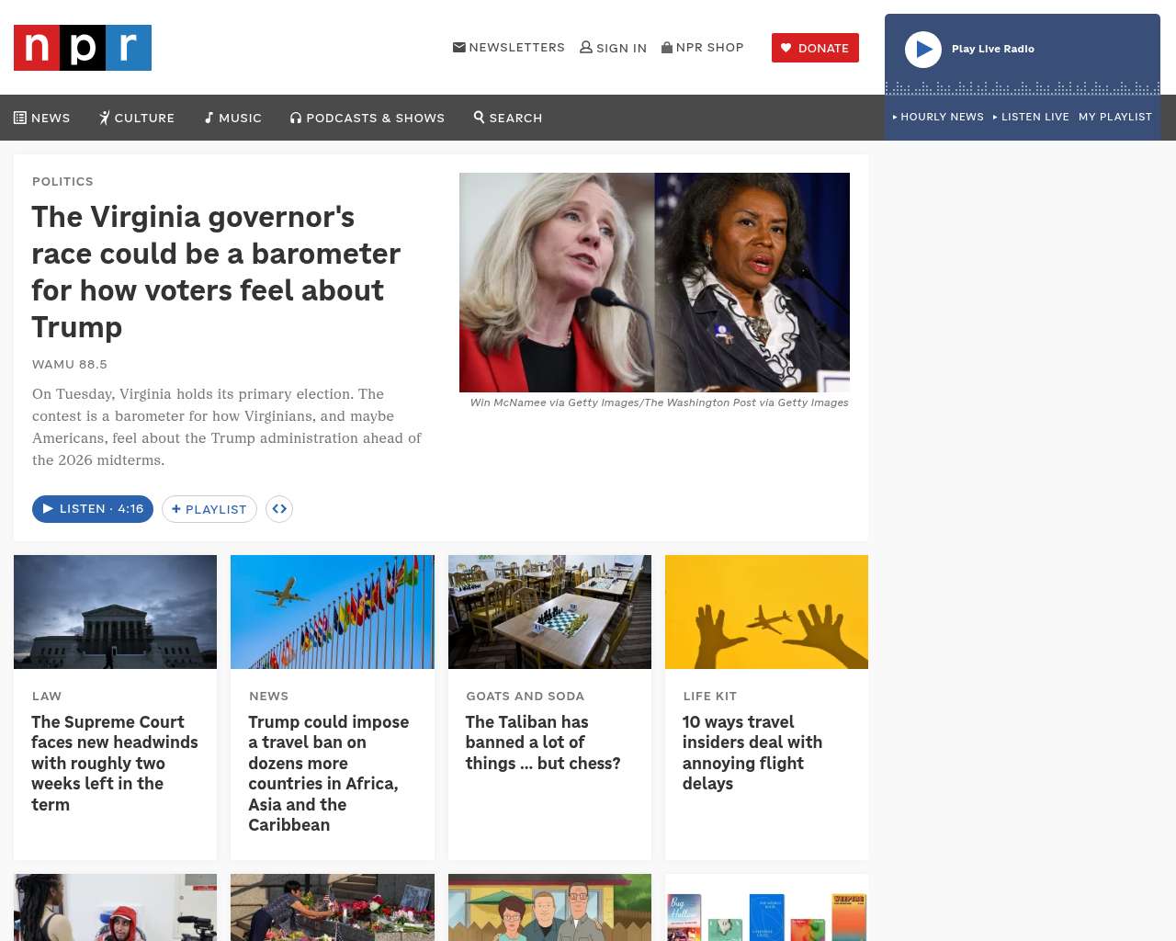
Task: Expand Hourly News in player
Action: click(938, 117)
